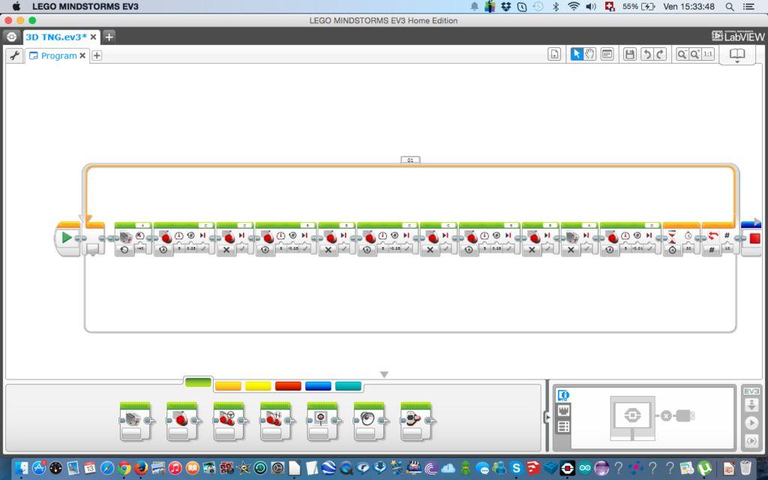The image size is (768, 480).
Task: Pick the Medium Motor block from palette
Action: (x=135, y=421)
